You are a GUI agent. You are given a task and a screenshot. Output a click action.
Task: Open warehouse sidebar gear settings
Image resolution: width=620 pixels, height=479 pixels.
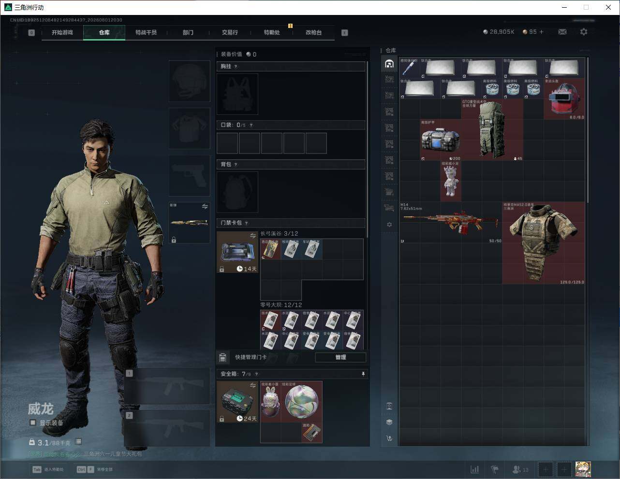tap(389, 225)
